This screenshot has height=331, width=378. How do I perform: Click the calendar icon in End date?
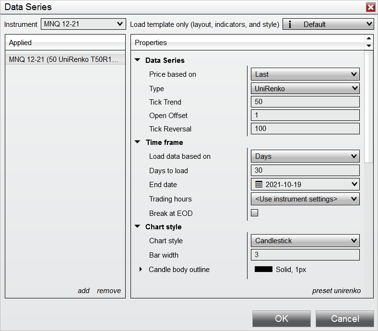[259, 184]
